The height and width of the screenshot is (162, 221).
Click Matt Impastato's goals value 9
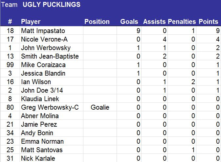(139, 31)
